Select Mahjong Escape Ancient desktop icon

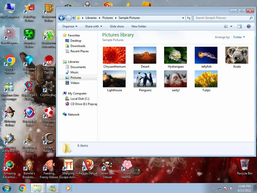point(68,169)
